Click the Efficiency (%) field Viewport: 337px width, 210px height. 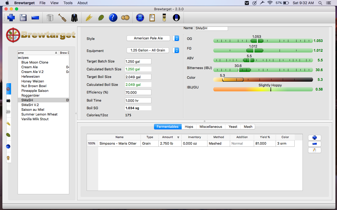138,92
